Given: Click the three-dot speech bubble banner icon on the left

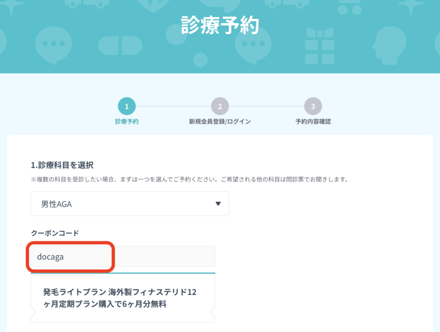Looking at the screenshot, I should tap(53, 45).
